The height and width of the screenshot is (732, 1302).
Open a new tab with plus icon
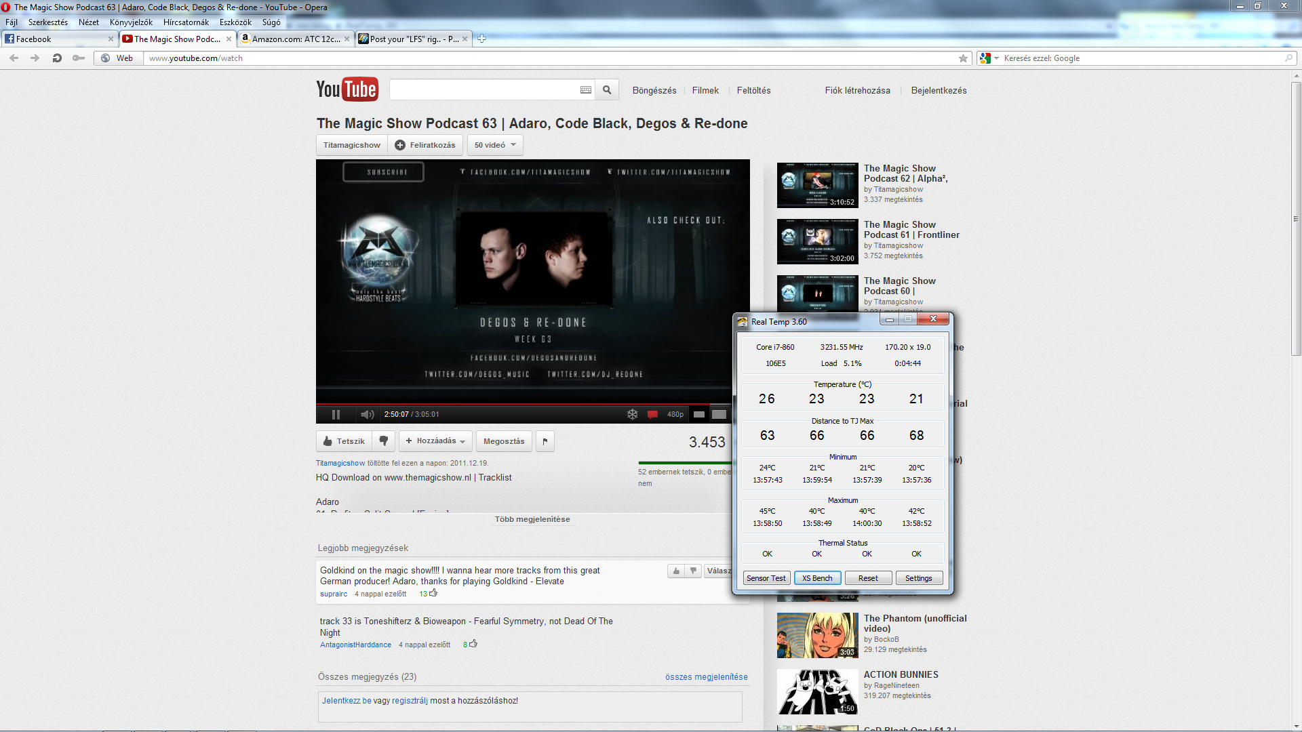pyautogui.click(x=481, y=39)
